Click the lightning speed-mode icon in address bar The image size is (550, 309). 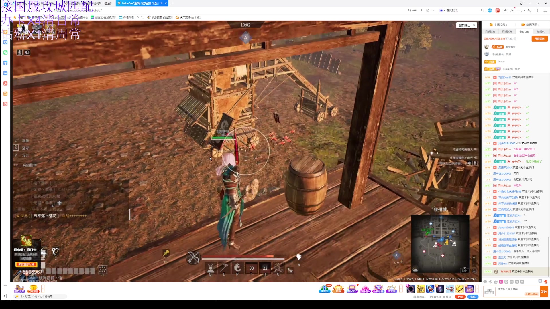(x=421, y=10)
